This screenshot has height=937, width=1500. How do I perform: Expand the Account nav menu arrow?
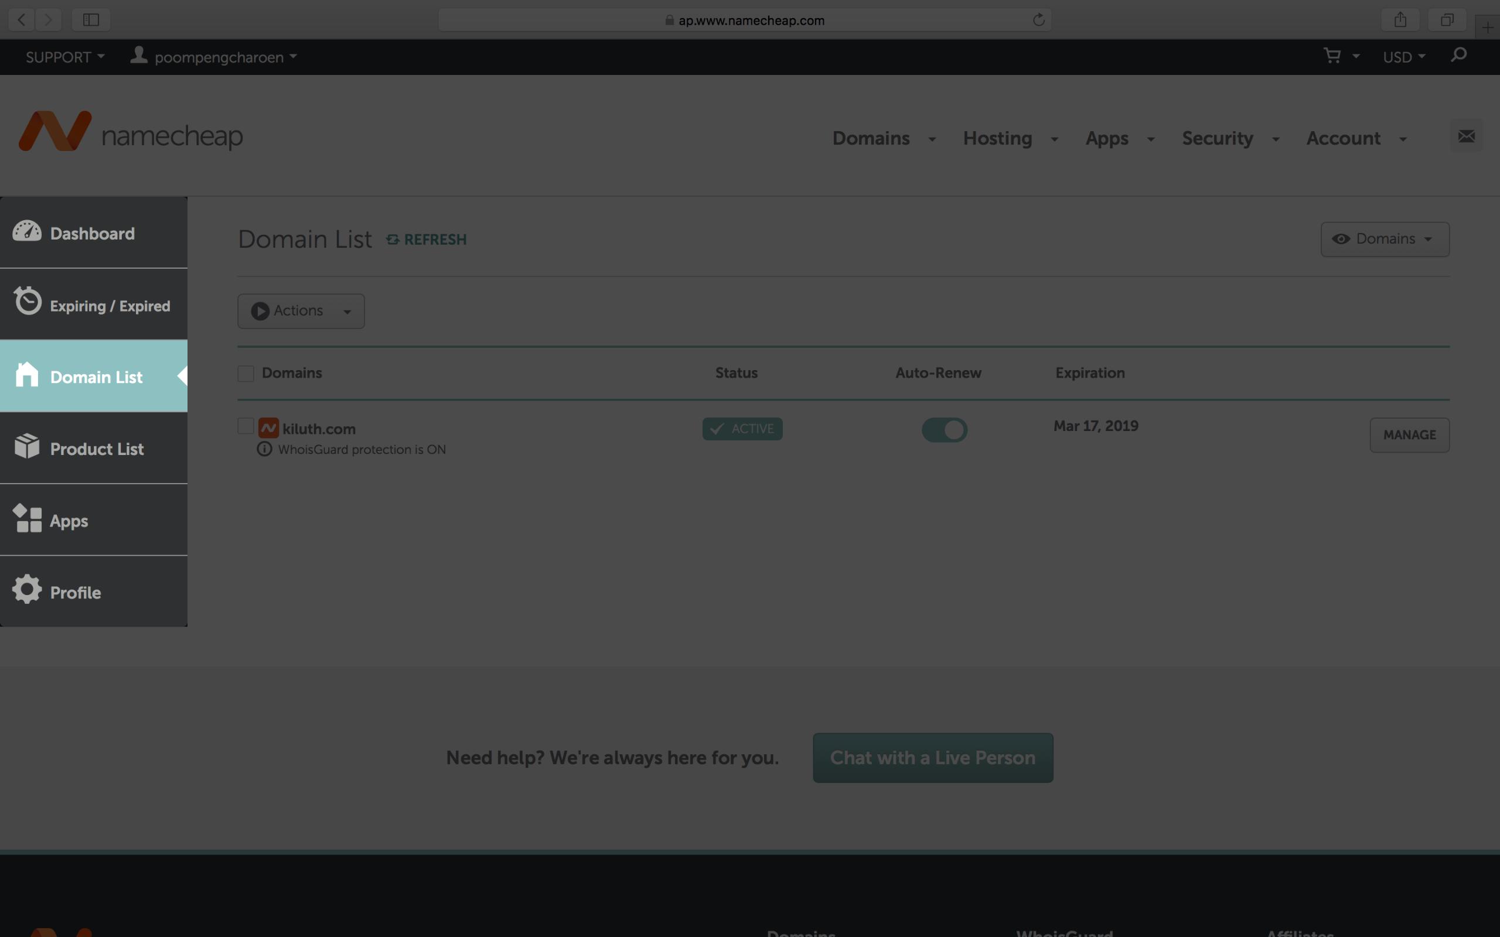[x=1403, y=139]
